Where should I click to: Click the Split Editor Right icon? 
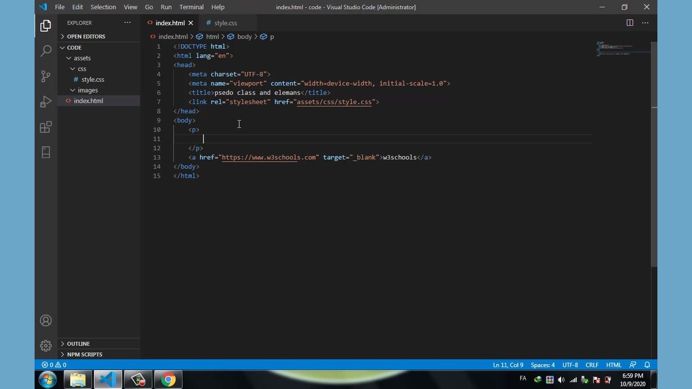[630, 23]
